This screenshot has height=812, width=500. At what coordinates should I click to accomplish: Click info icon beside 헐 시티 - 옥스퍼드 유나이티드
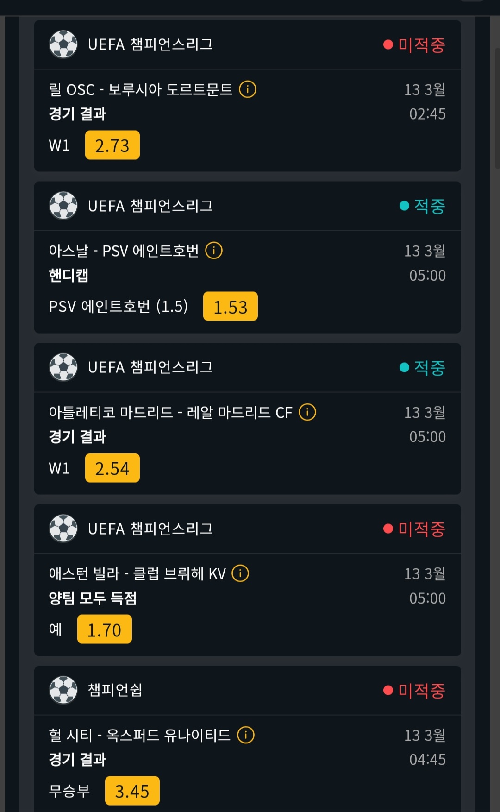coord(246,735)
